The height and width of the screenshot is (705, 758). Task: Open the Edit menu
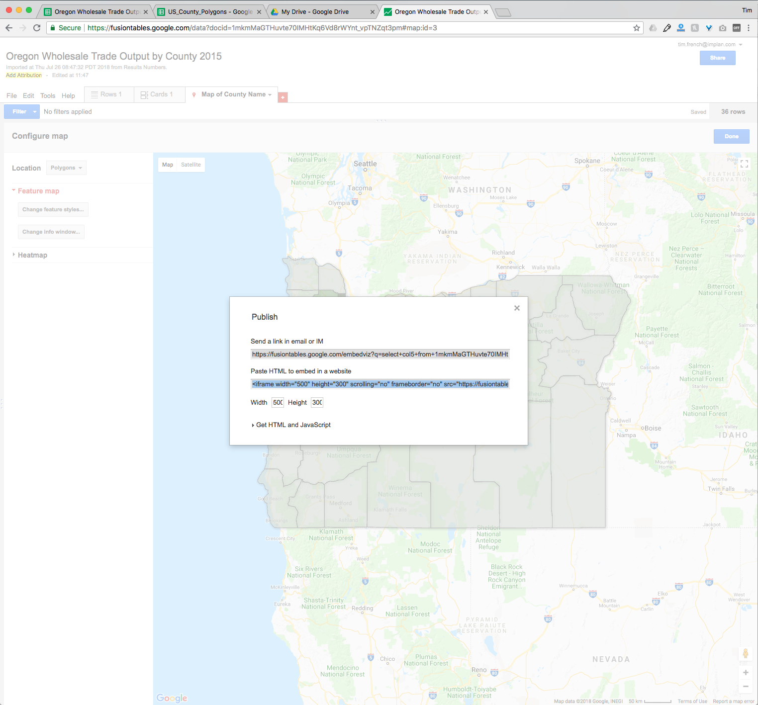(x=28, y=95)
